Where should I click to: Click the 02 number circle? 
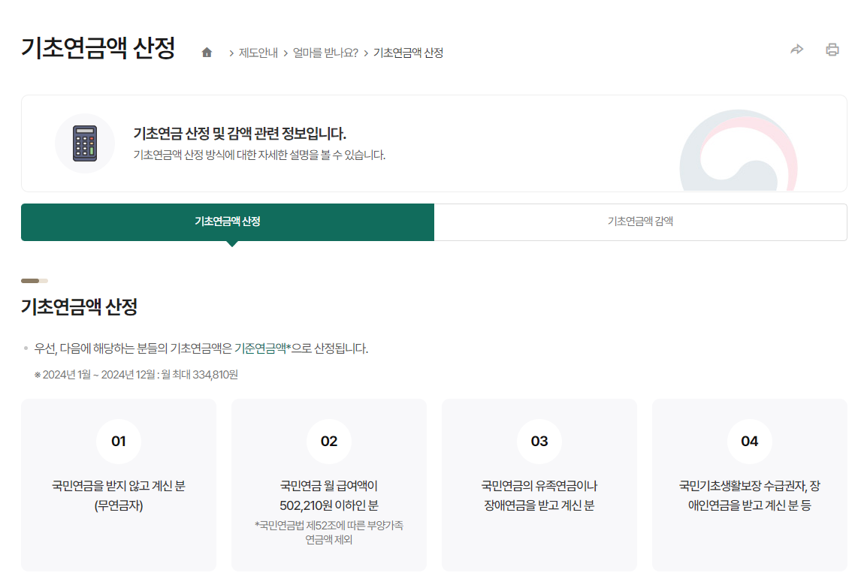pos(329,442)
